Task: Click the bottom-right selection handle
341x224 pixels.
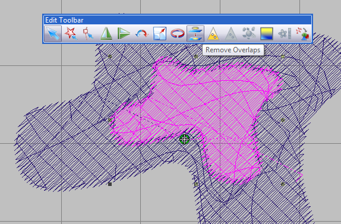Action: [283, 184]
